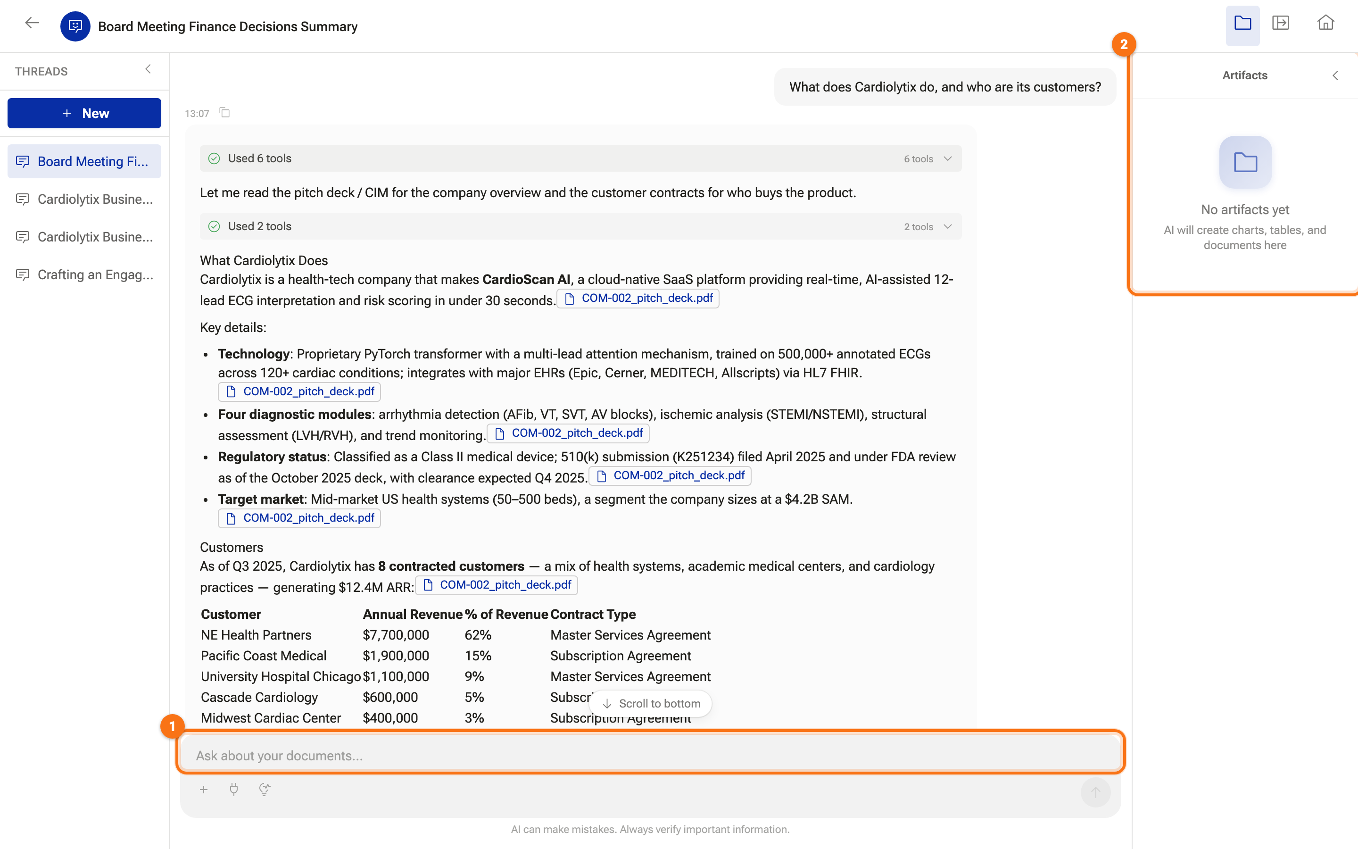Click the plus attach icon below input
The height and width of the screenshot is (849, 1358).
204,790
